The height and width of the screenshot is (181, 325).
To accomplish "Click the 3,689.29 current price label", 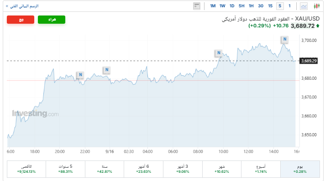I will pyautogui.click(x=309, y=61).
